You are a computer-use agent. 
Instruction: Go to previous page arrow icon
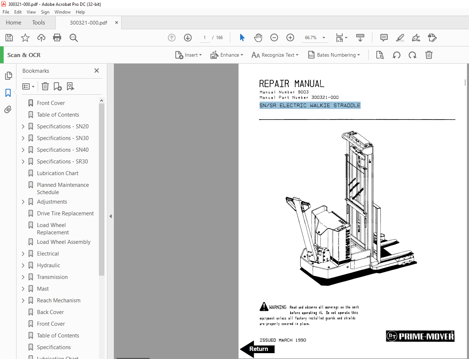click(x=172, y=38)
